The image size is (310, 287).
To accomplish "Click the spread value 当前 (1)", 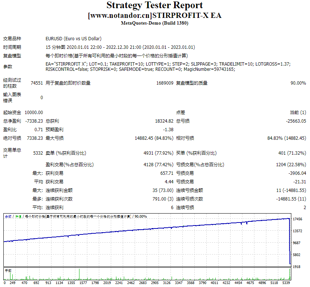I will pyautogui.click(x=298, y=113).
